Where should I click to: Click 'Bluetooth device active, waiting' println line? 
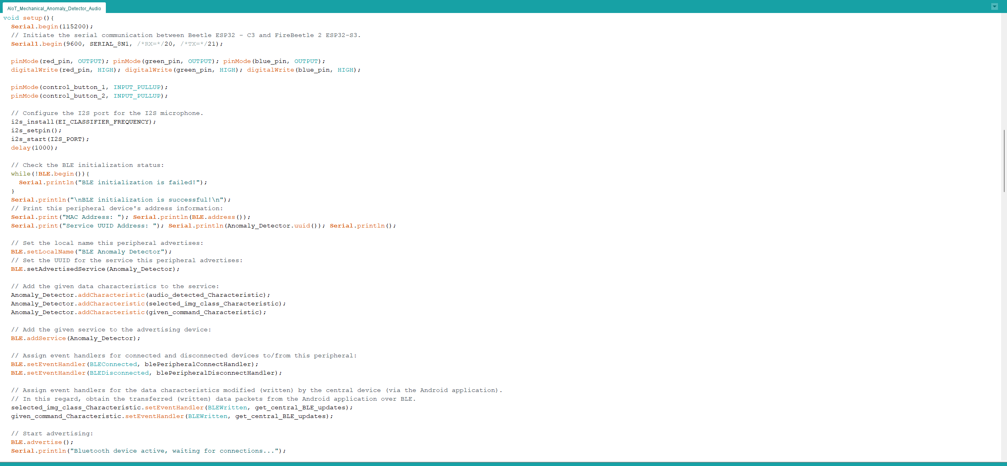(x=148, y=451)
